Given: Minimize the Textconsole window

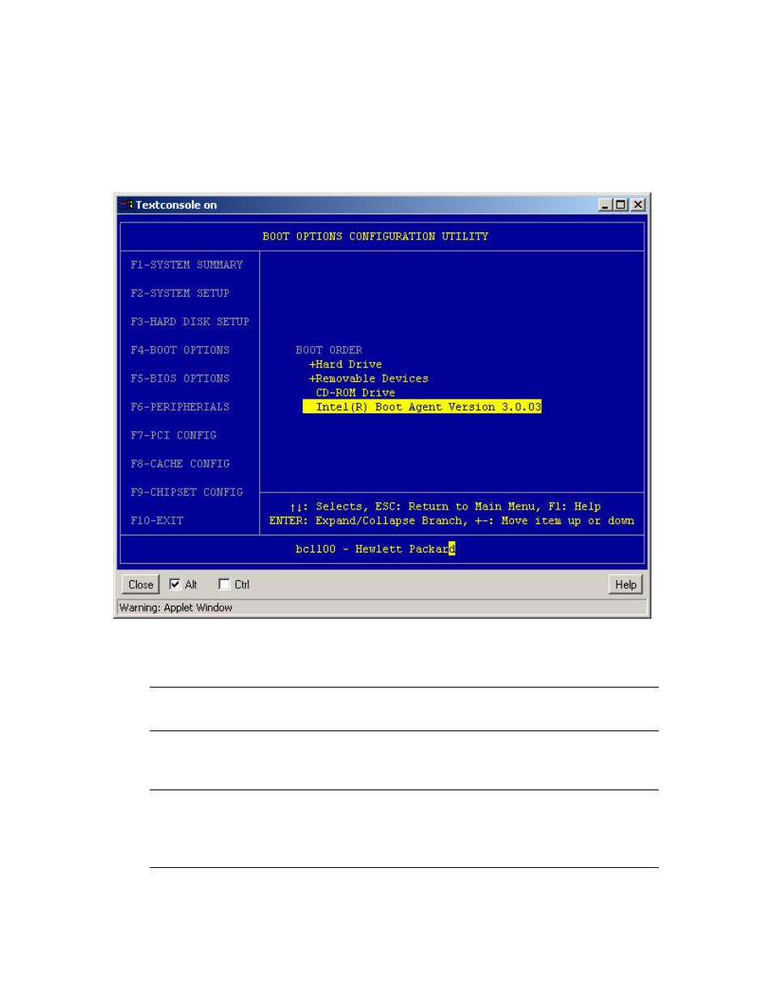Looking at the screenshot, I should point(605,205).
